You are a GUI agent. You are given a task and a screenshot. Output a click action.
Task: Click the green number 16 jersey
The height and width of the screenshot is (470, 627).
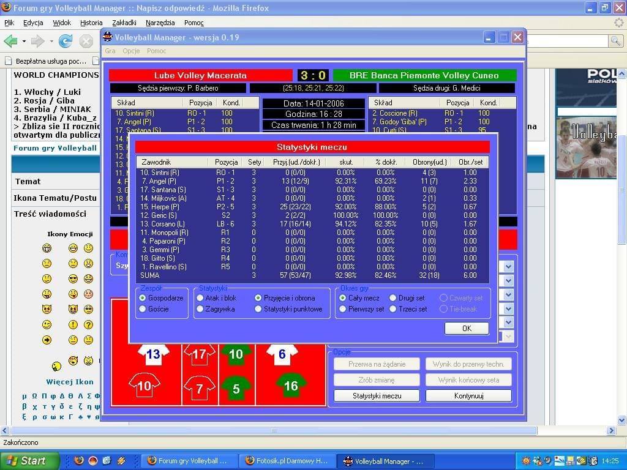click(x=290, y=386)
